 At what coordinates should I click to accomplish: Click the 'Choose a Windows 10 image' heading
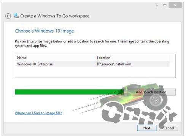tap(45, 31)
